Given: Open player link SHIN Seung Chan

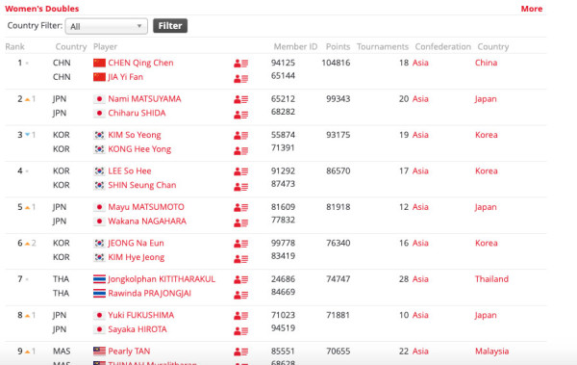Looking at the screenshot, I should pyautogui.click(x=142, y=185).
